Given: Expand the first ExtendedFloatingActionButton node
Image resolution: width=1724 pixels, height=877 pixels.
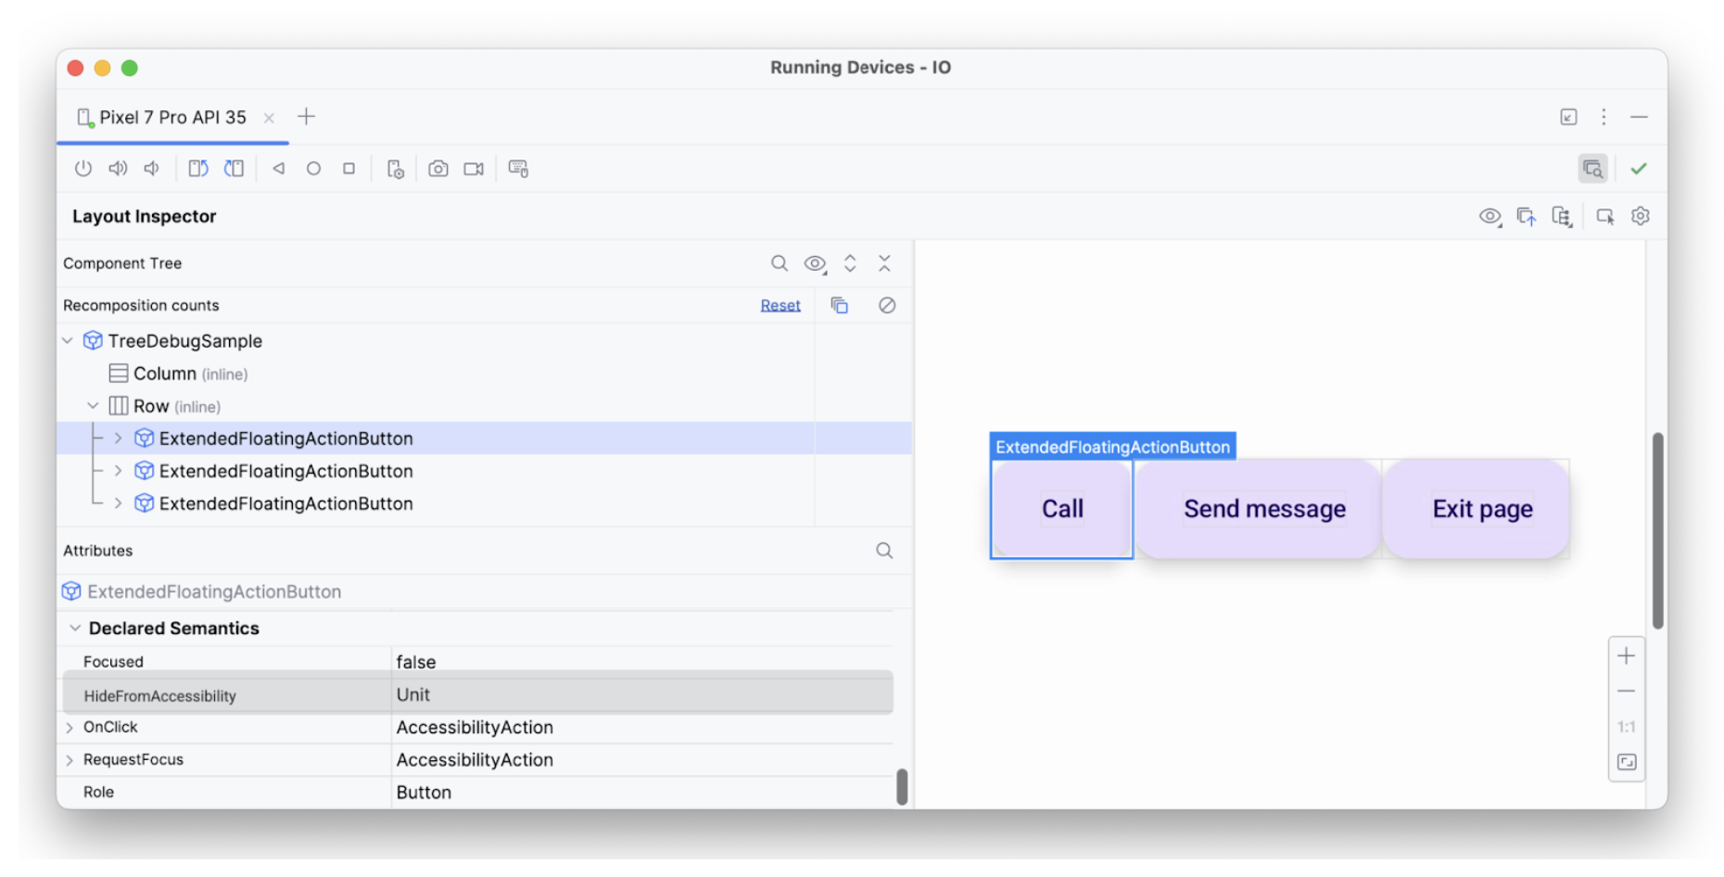Looking at the screenshot, I should click(118, 438).
